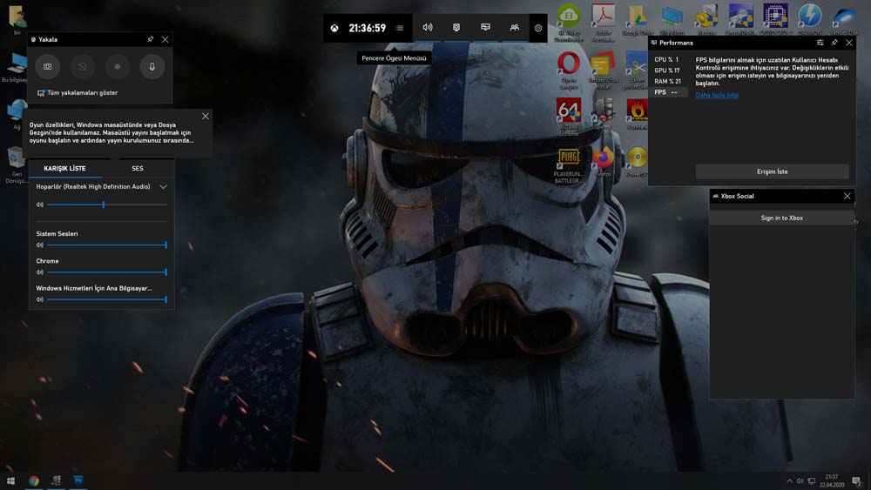Open Game Bar settings gear
The width and height of the screenshot is (871, 490).
pyautogui.click(x=538, y=28)
